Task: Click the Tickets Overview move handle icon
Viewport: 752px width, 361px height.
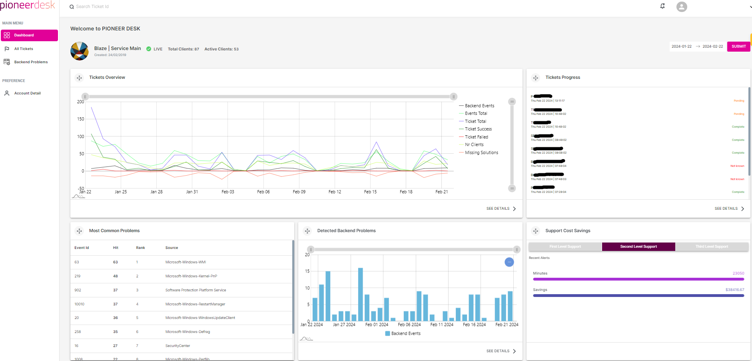Action: 79,78
